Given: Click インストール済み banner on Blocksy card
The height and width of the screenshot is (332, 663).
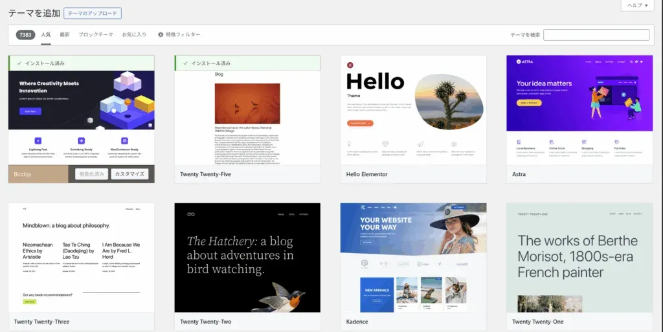Looking at the screenshot, I should coord(81,63).
